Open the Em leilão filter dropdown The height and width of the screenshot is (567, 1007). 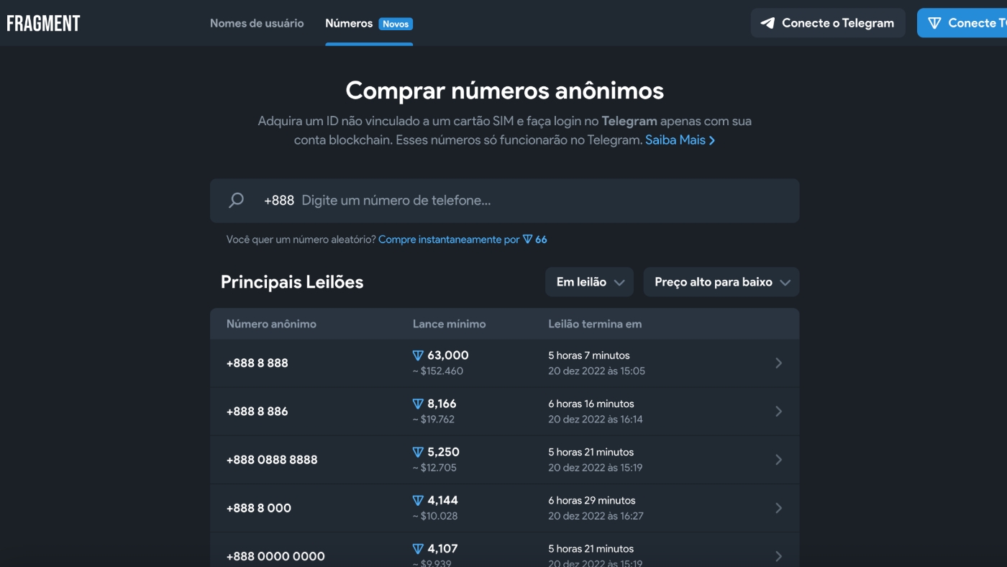coord(589,282)
